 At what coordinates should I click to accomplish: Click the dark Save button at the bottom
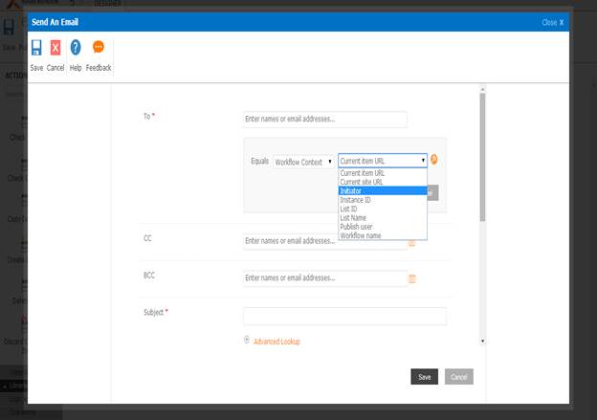pos(424,377)
